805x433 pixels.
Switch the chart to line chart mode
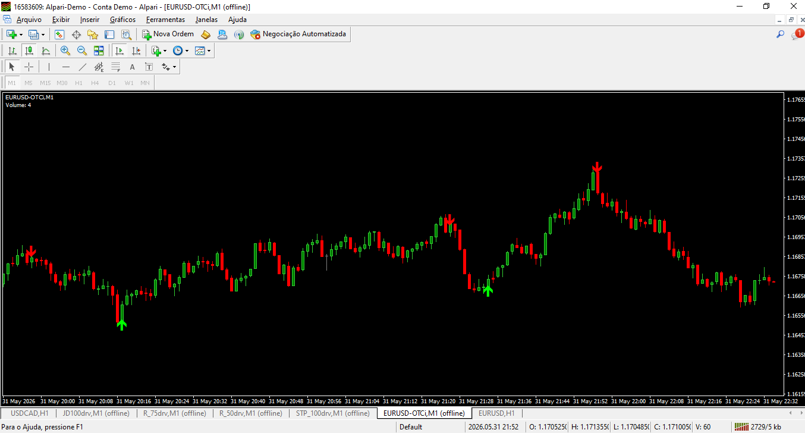[x=45, y=51]
